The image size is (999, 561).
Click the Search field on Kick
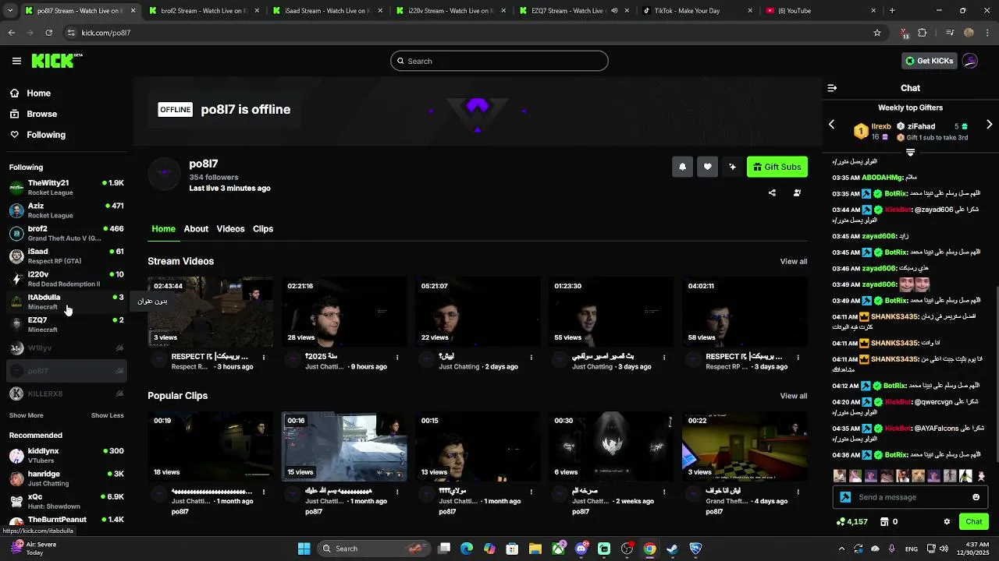coord(499,61)
